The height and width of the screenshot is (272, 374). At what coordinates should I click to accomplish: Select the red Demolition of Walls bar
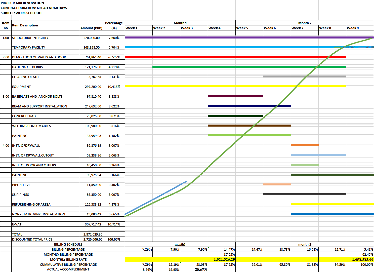coord(235,57)
